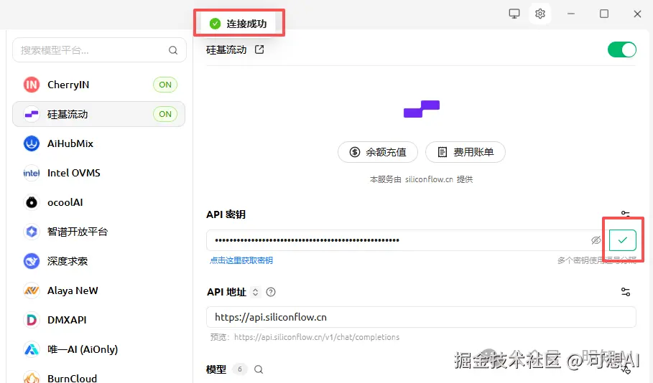Click the search magnifier in provider search box
The height and width of the screenshot is (383, 653).
(173, 50)
